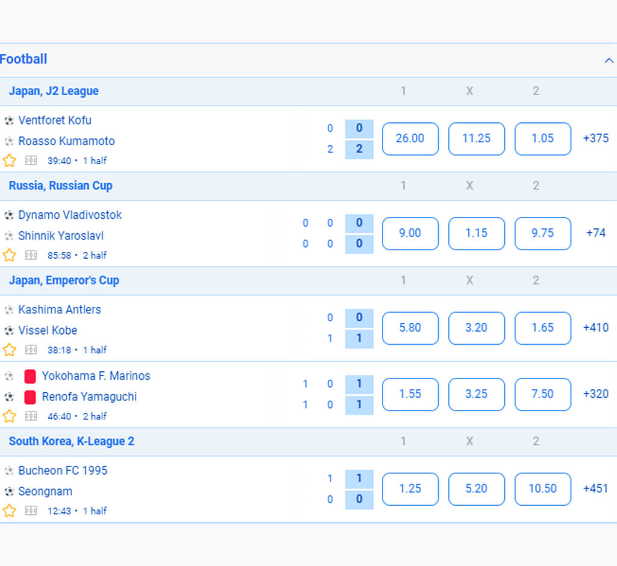Viewport: 617px width, 566px height.
Task: Open Bucheon FC 1995 team name
Action: (63, 471)
